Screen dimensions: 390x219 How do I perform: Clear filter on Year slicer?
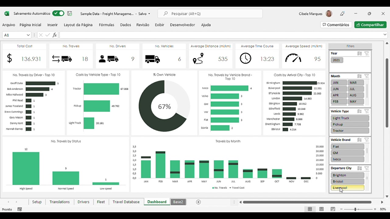pos(367,54)
